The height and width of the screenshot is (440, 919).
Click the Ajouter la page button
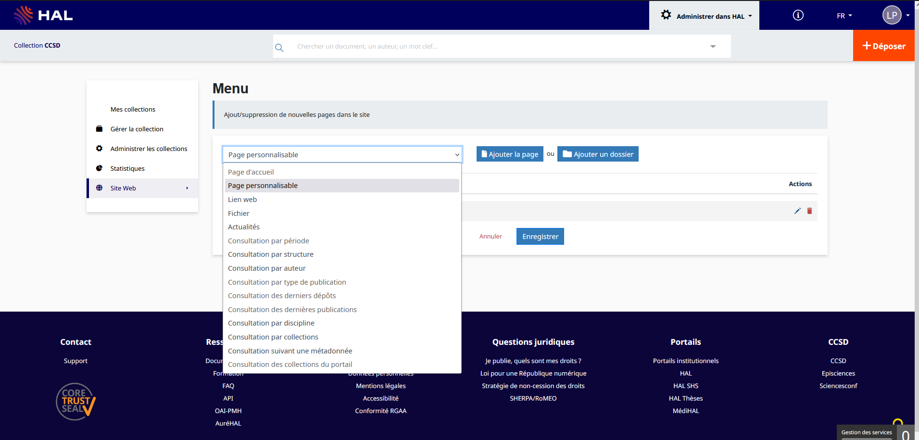[510, 154]
